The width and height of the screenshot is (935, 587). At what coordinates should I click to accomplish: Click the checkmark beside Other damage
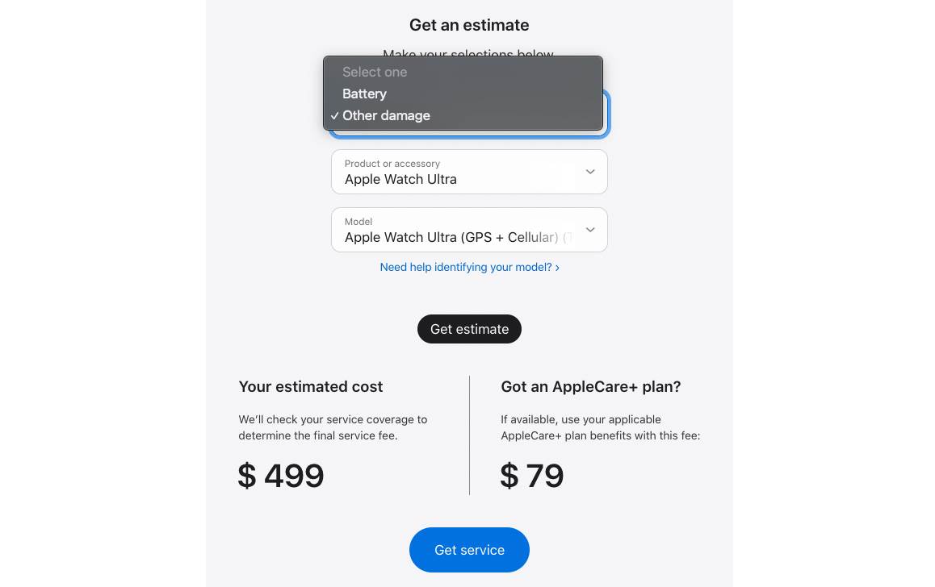pos(334,116)
